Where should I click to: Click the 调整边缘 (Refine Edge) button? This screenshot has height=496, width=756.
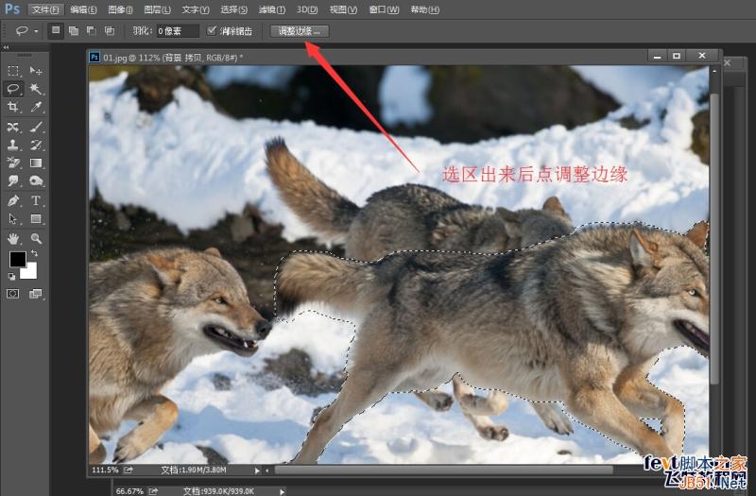tap(300, 30)
